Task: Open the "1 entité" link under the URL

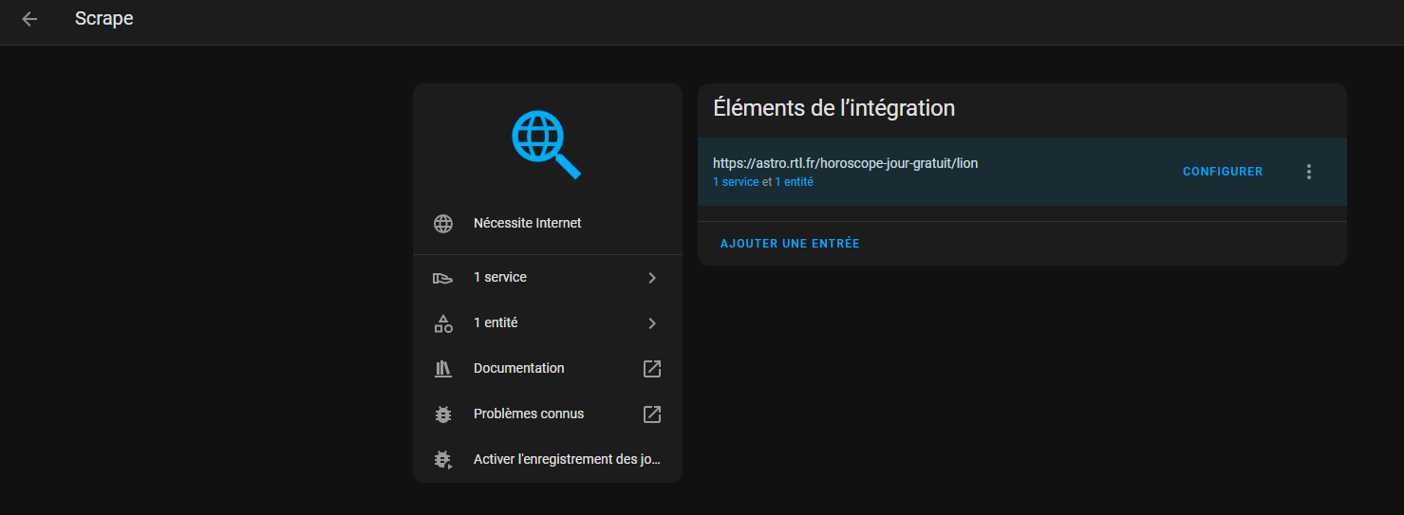Action: pos(794,182)
